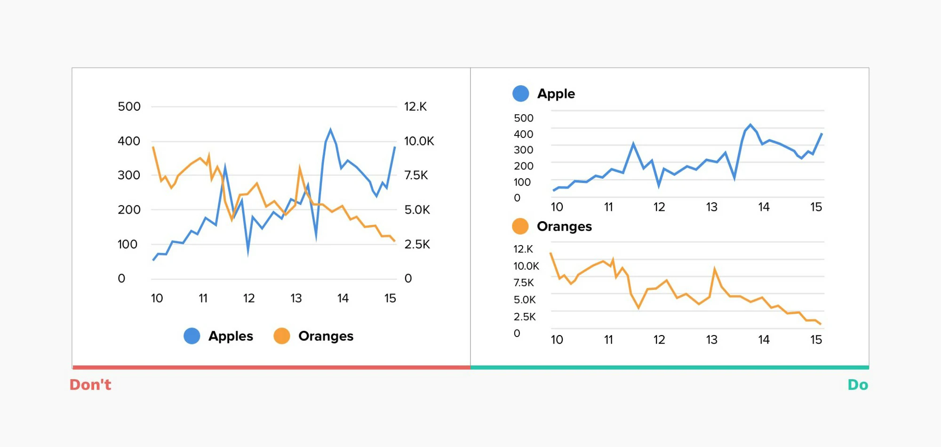Select the Apples legend label
The image size is (941, 447).
click(x=231, y=336)
